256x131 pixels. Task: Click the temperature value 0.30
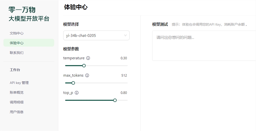click(124, 58)
